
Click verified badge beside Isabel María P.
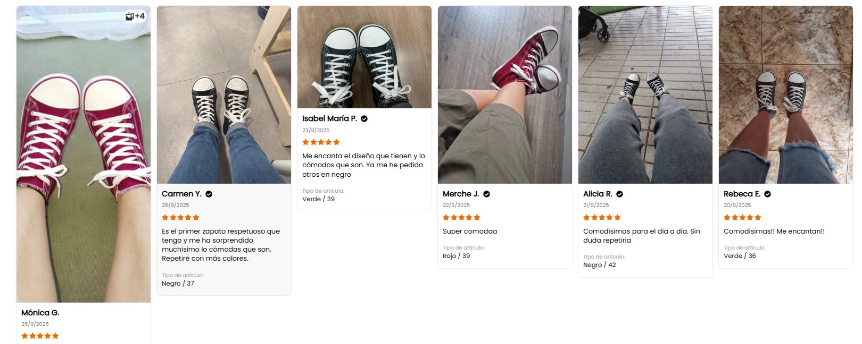point(364,118)
